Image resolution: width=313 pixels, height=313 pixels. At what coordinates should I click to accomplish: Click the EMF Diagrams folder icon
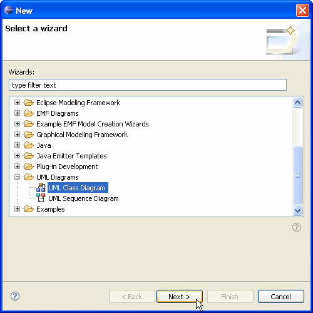point(29,113)
